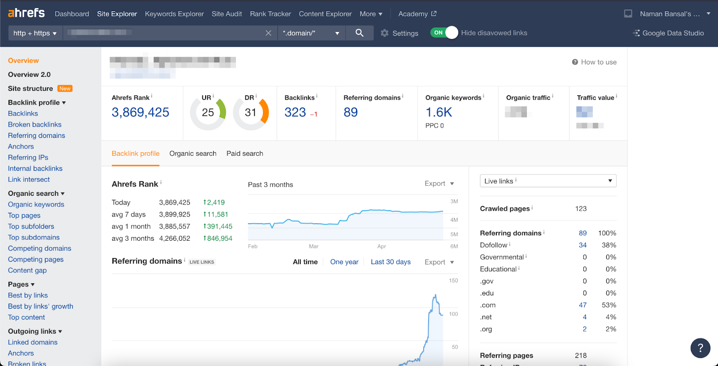Image resolution: width=718 pixels, height=366 pixels.
Task: Clear the URL field with X icon
Action: click(268, 33)
